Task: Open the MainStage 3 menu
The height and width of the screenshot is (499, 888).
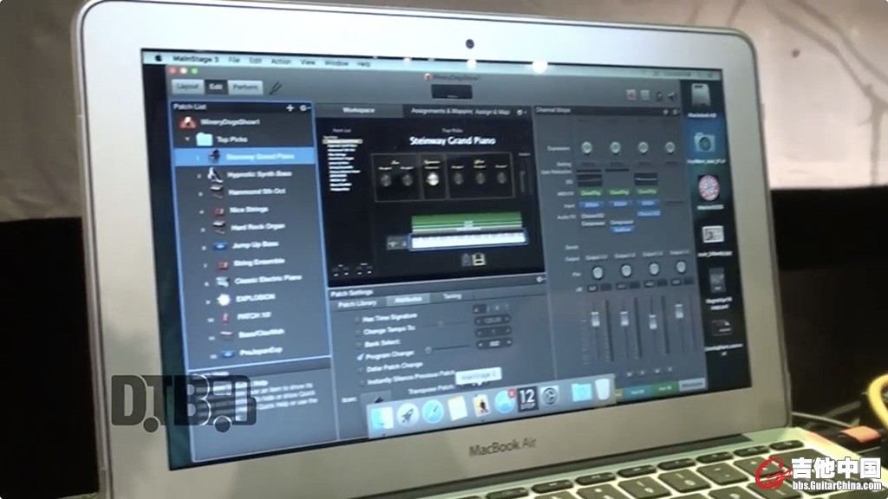Action: (195, 59)
